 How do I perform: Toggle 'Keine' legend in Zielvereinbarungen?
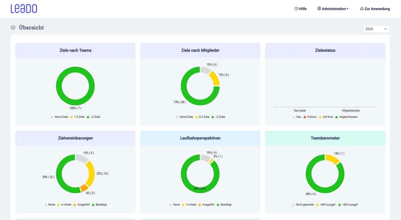[x=50, y=205]
